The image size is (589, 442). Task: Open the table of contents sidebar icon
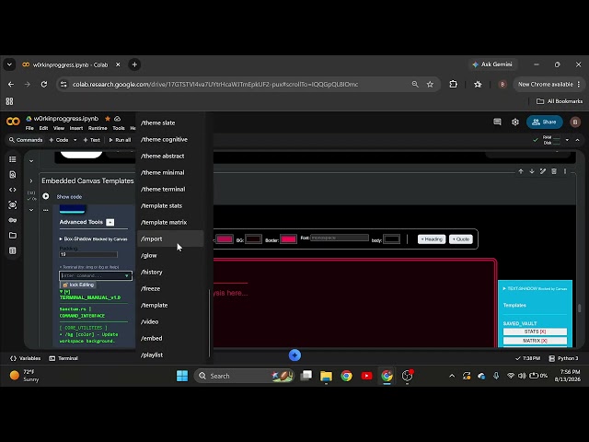coord(12,159)
